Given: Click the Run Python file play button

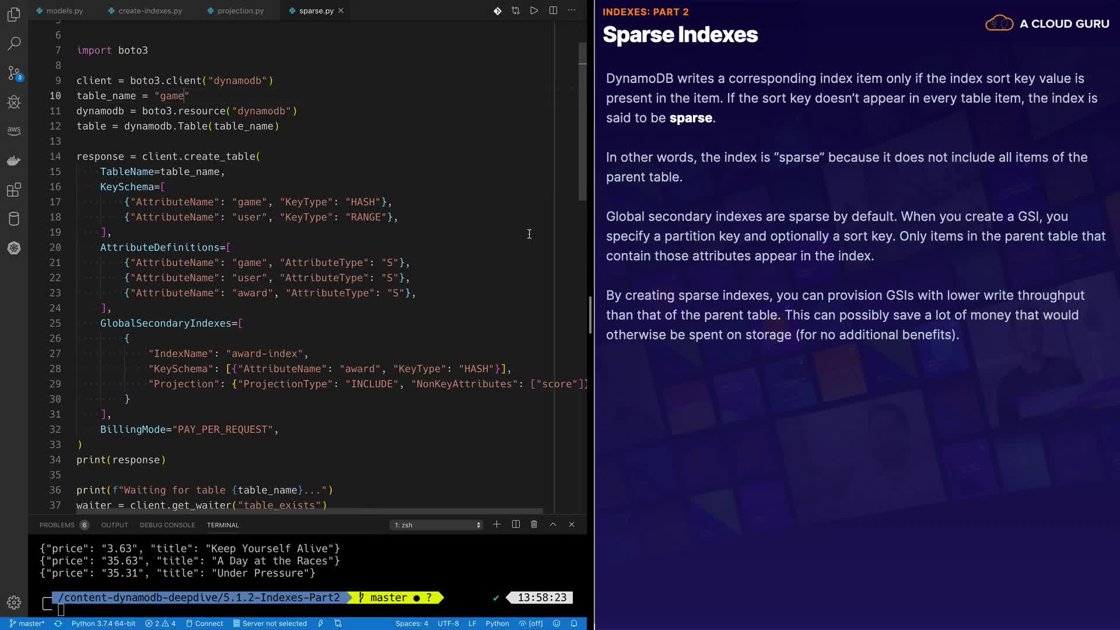Looking at the screenshot, I should click(x=534, y=10).
